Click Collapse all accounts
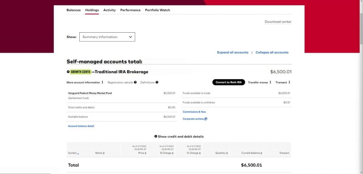363x174 pixels. 272,53
